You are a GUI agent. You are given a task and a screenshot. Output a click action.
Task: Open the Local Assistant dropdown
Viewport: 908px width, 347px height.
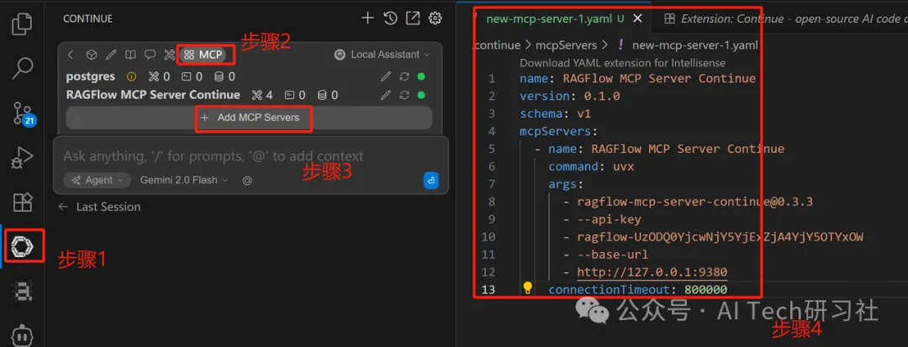coord(383,55)
